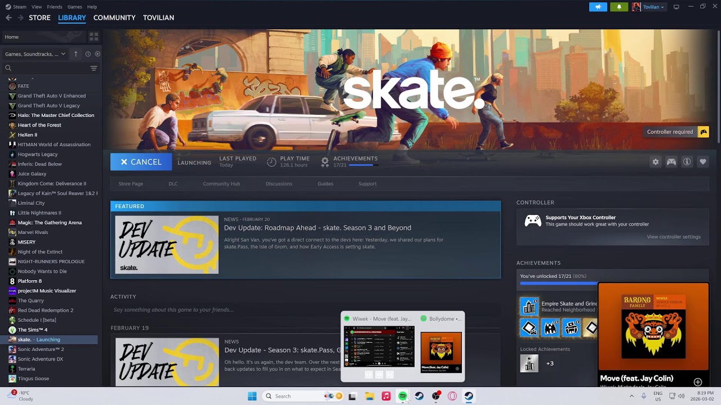Open the Friends menu
Screen dimensions: 721x405
pos(55,7)
